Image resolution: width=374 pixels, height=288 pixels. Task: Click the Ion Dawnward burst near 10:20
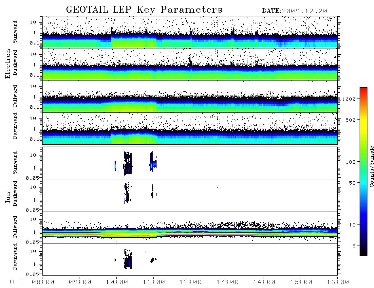click(128, 259)
